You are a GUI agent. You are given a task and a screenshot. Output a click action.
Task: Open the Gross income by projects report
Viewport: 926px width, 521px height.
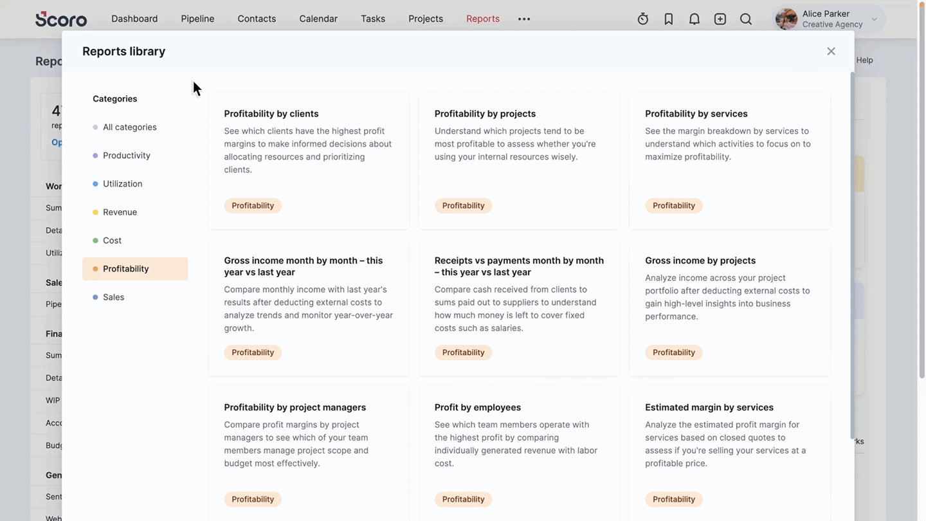click(x=730, y=307)
